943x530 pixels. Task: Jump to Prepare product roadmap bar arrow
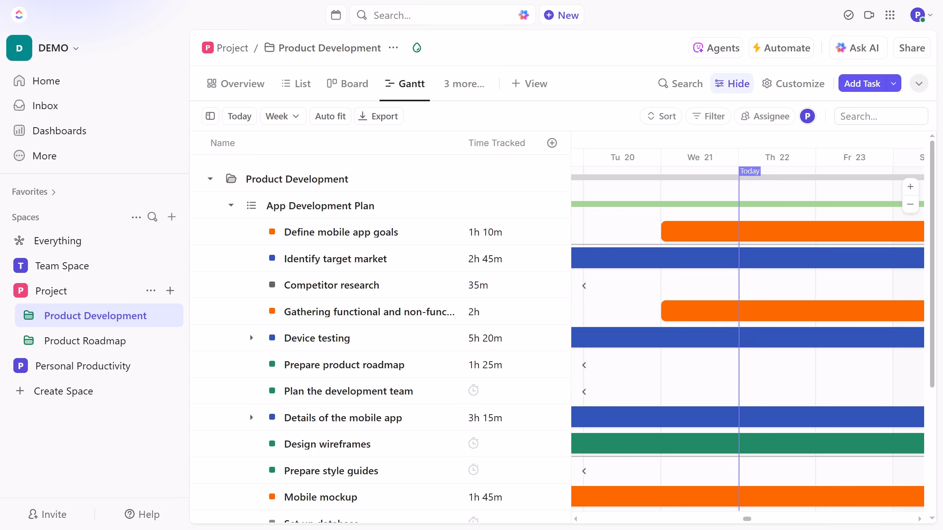584,365
